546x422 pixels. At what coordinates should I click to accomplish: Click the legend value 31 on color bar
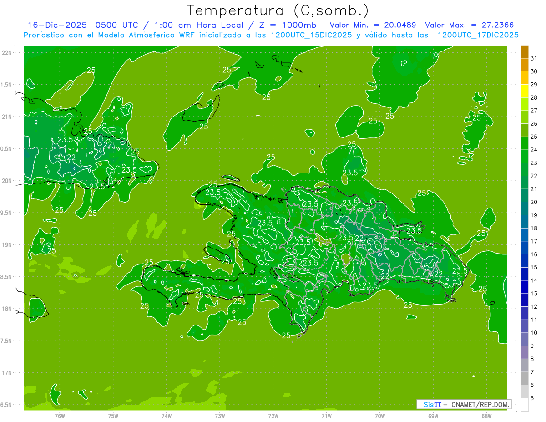point(534,58)
